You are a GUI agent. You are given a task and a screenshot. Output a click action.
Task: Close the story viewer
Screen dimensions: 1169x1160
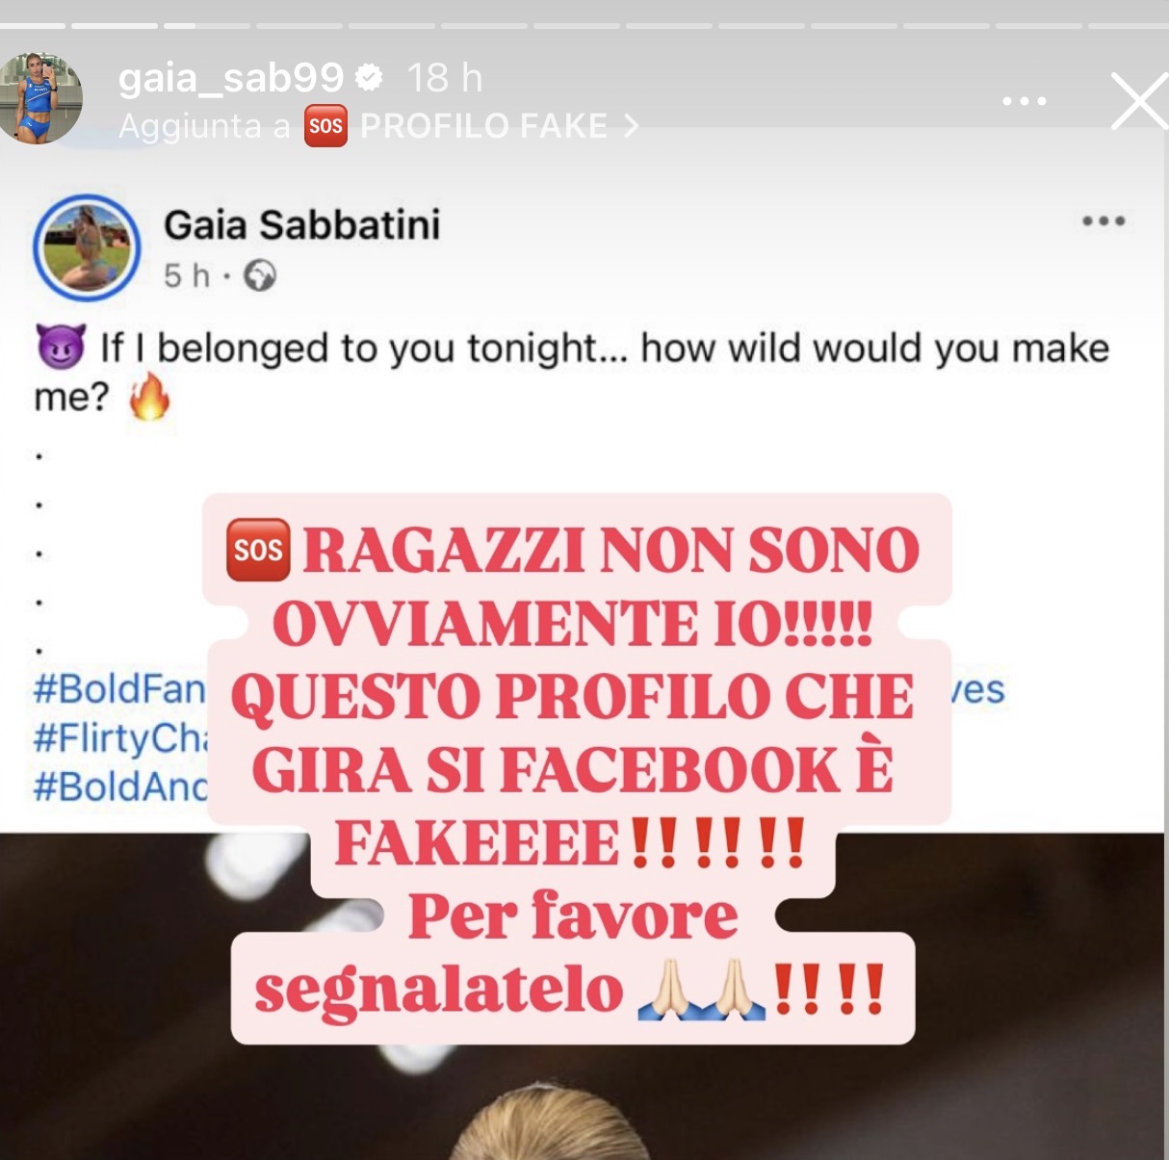pyautogui.click(x=1139, y=100)
